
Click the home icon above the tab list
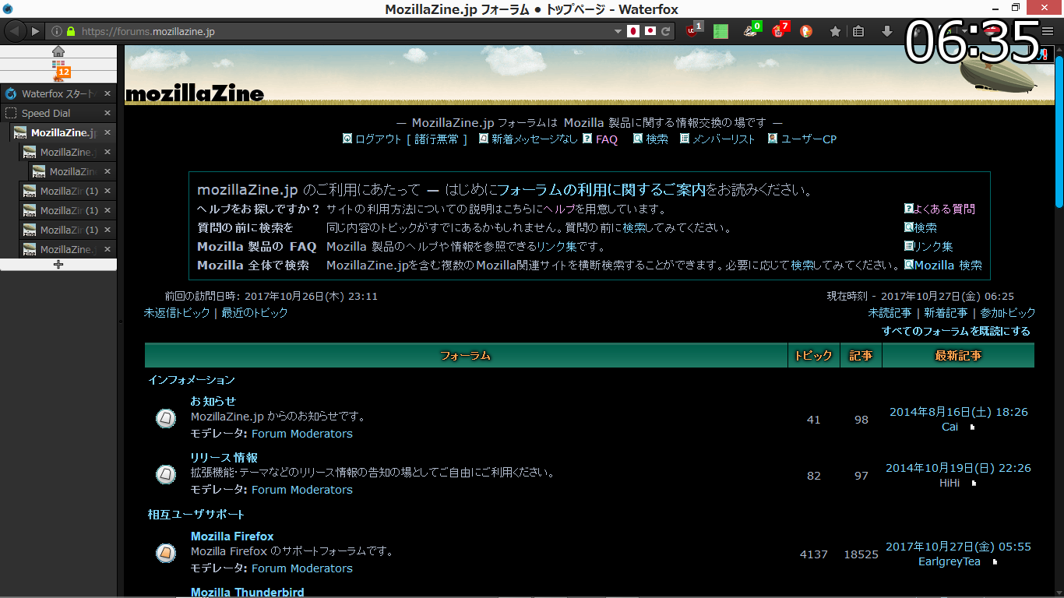(58, 51)
